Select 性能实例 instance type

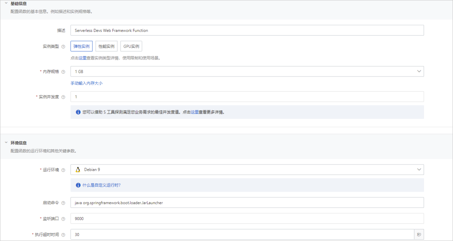107,46
